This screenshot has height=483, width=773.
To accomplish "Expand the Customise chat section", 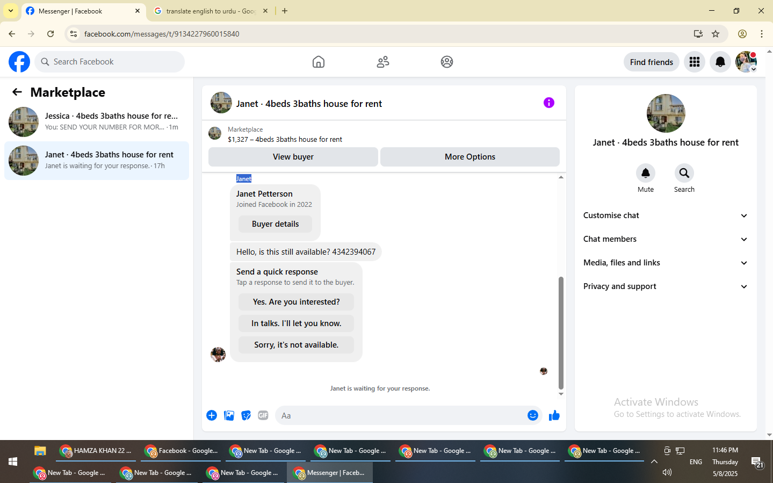I will (666, 215).
